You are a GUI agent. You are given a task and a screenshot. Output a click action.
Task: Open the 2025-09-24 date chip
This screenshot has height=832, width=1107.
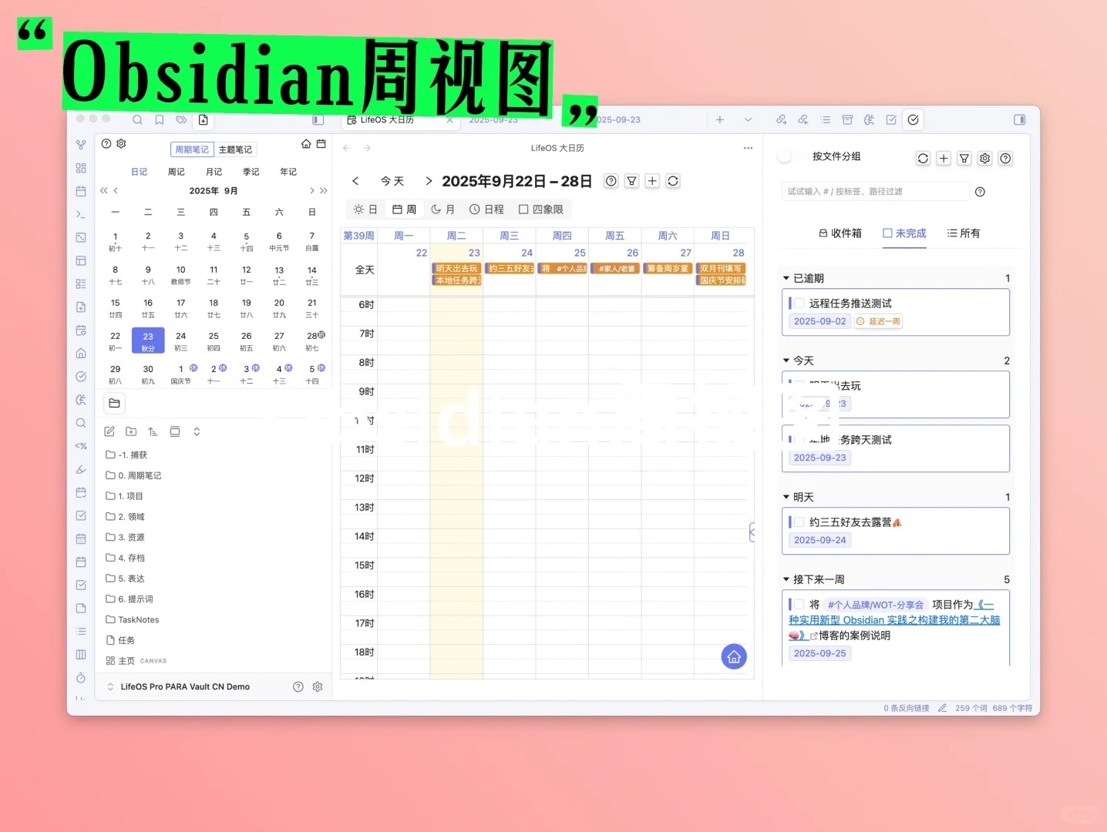click(x=820, y=540)
